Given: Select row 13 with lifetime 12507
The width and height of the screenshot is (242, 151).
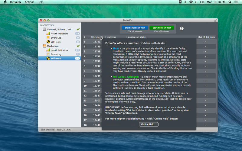Looking at the screenshot, I should [92, 101].
